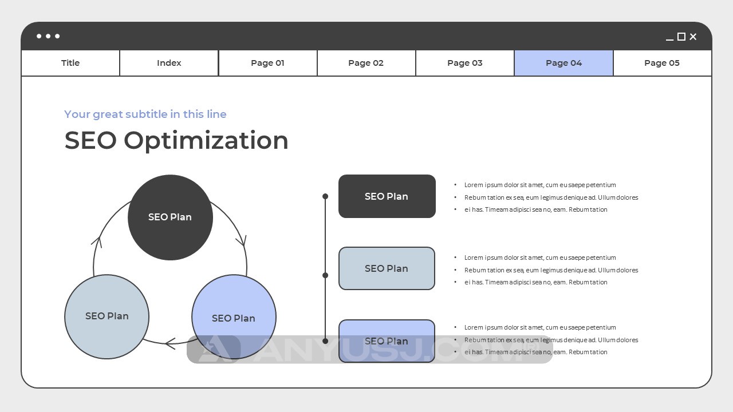Select the lavender SEO Plan circle
Screen dimensions: 733x412
pos(234,317)
